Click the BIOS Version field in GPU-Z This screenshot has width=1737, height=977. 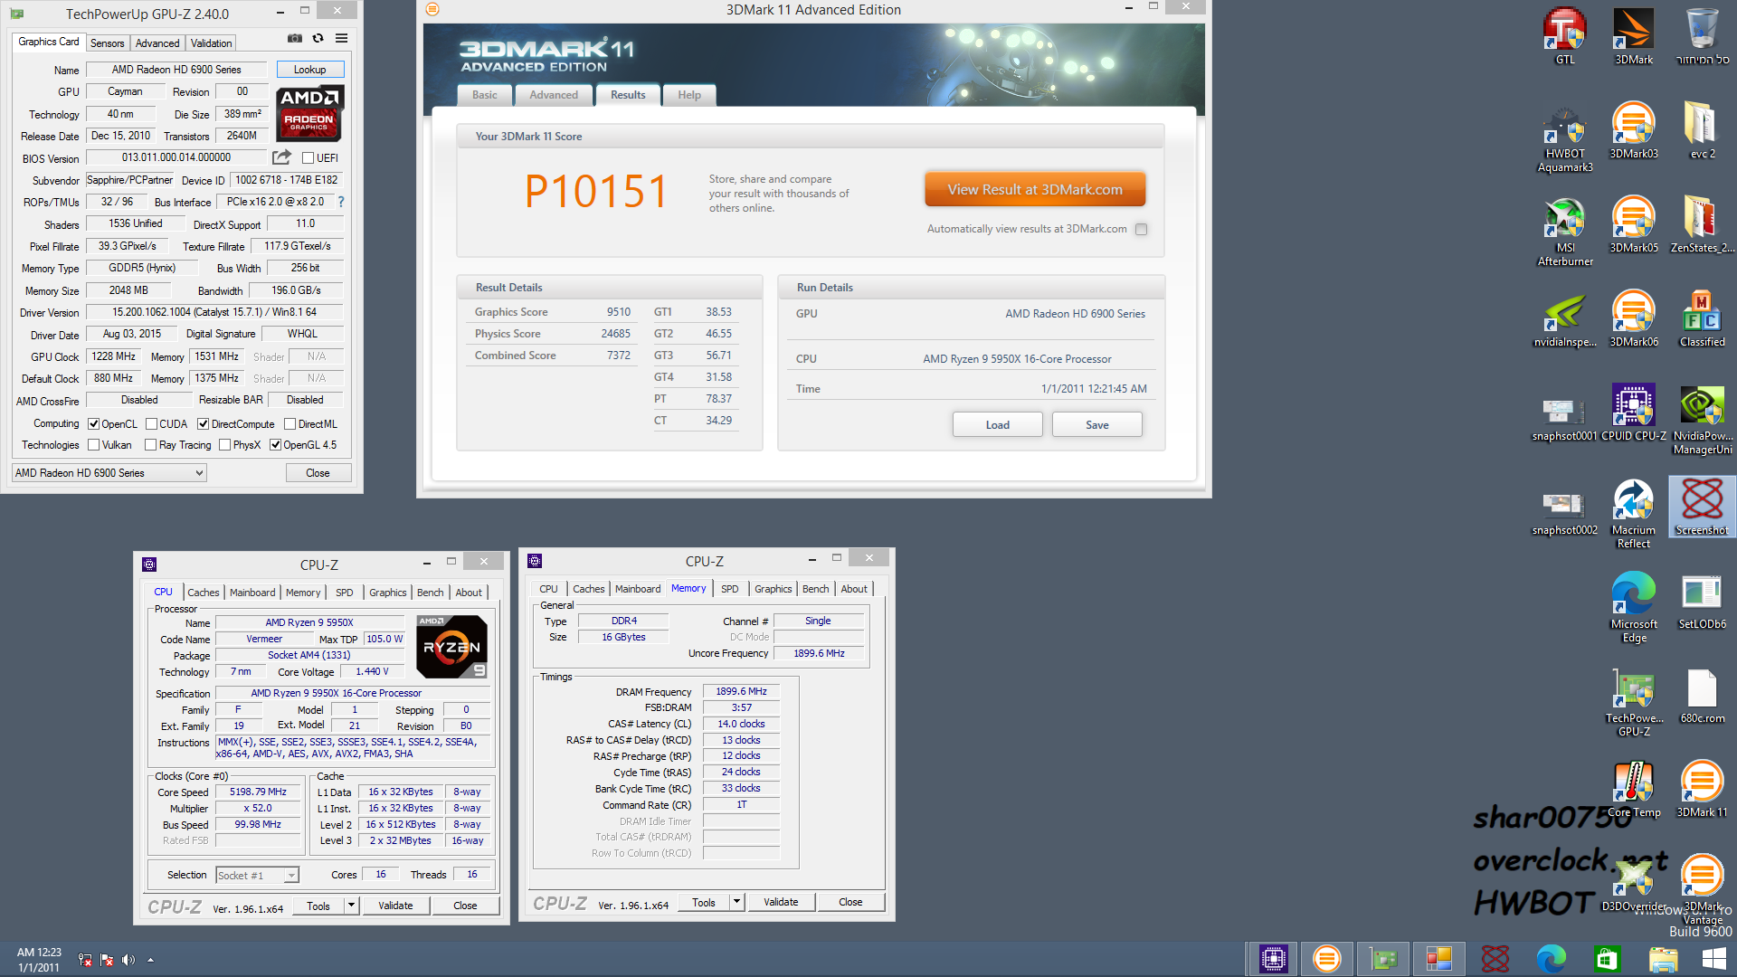pos(176,157)
